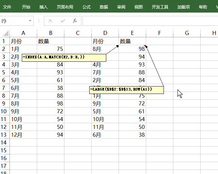The height and width of the screenshot is (174, 218).
Task: Select column G header
Action: tap(187, 33)
